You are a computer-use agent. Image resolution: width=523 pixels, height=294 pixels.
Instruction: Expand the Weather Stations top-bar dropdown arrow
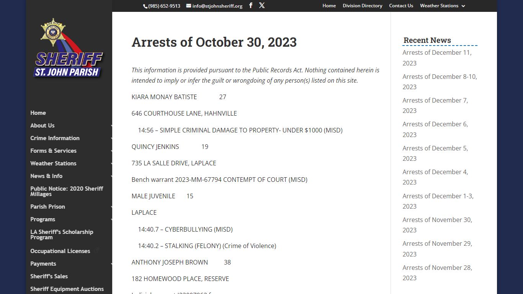tap(463, 6)
